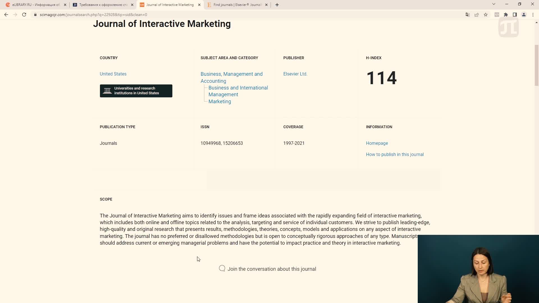Click the ISSN value 10949968, 15206653
The height and width of the screenshot is (303, 539).
[222, 143]
